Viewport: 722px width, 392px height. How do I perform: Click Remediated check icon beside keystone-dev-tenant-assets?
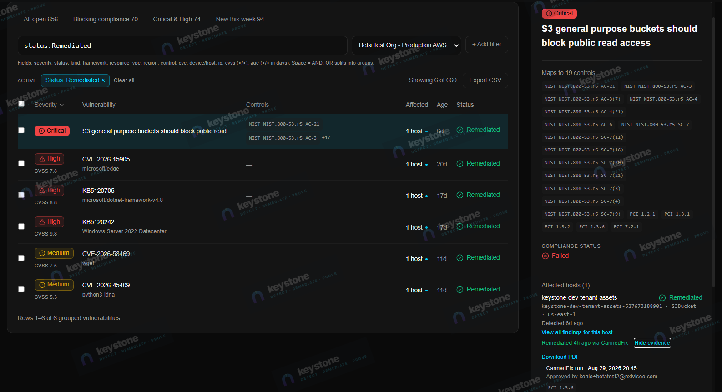click(x=662, y=298)
